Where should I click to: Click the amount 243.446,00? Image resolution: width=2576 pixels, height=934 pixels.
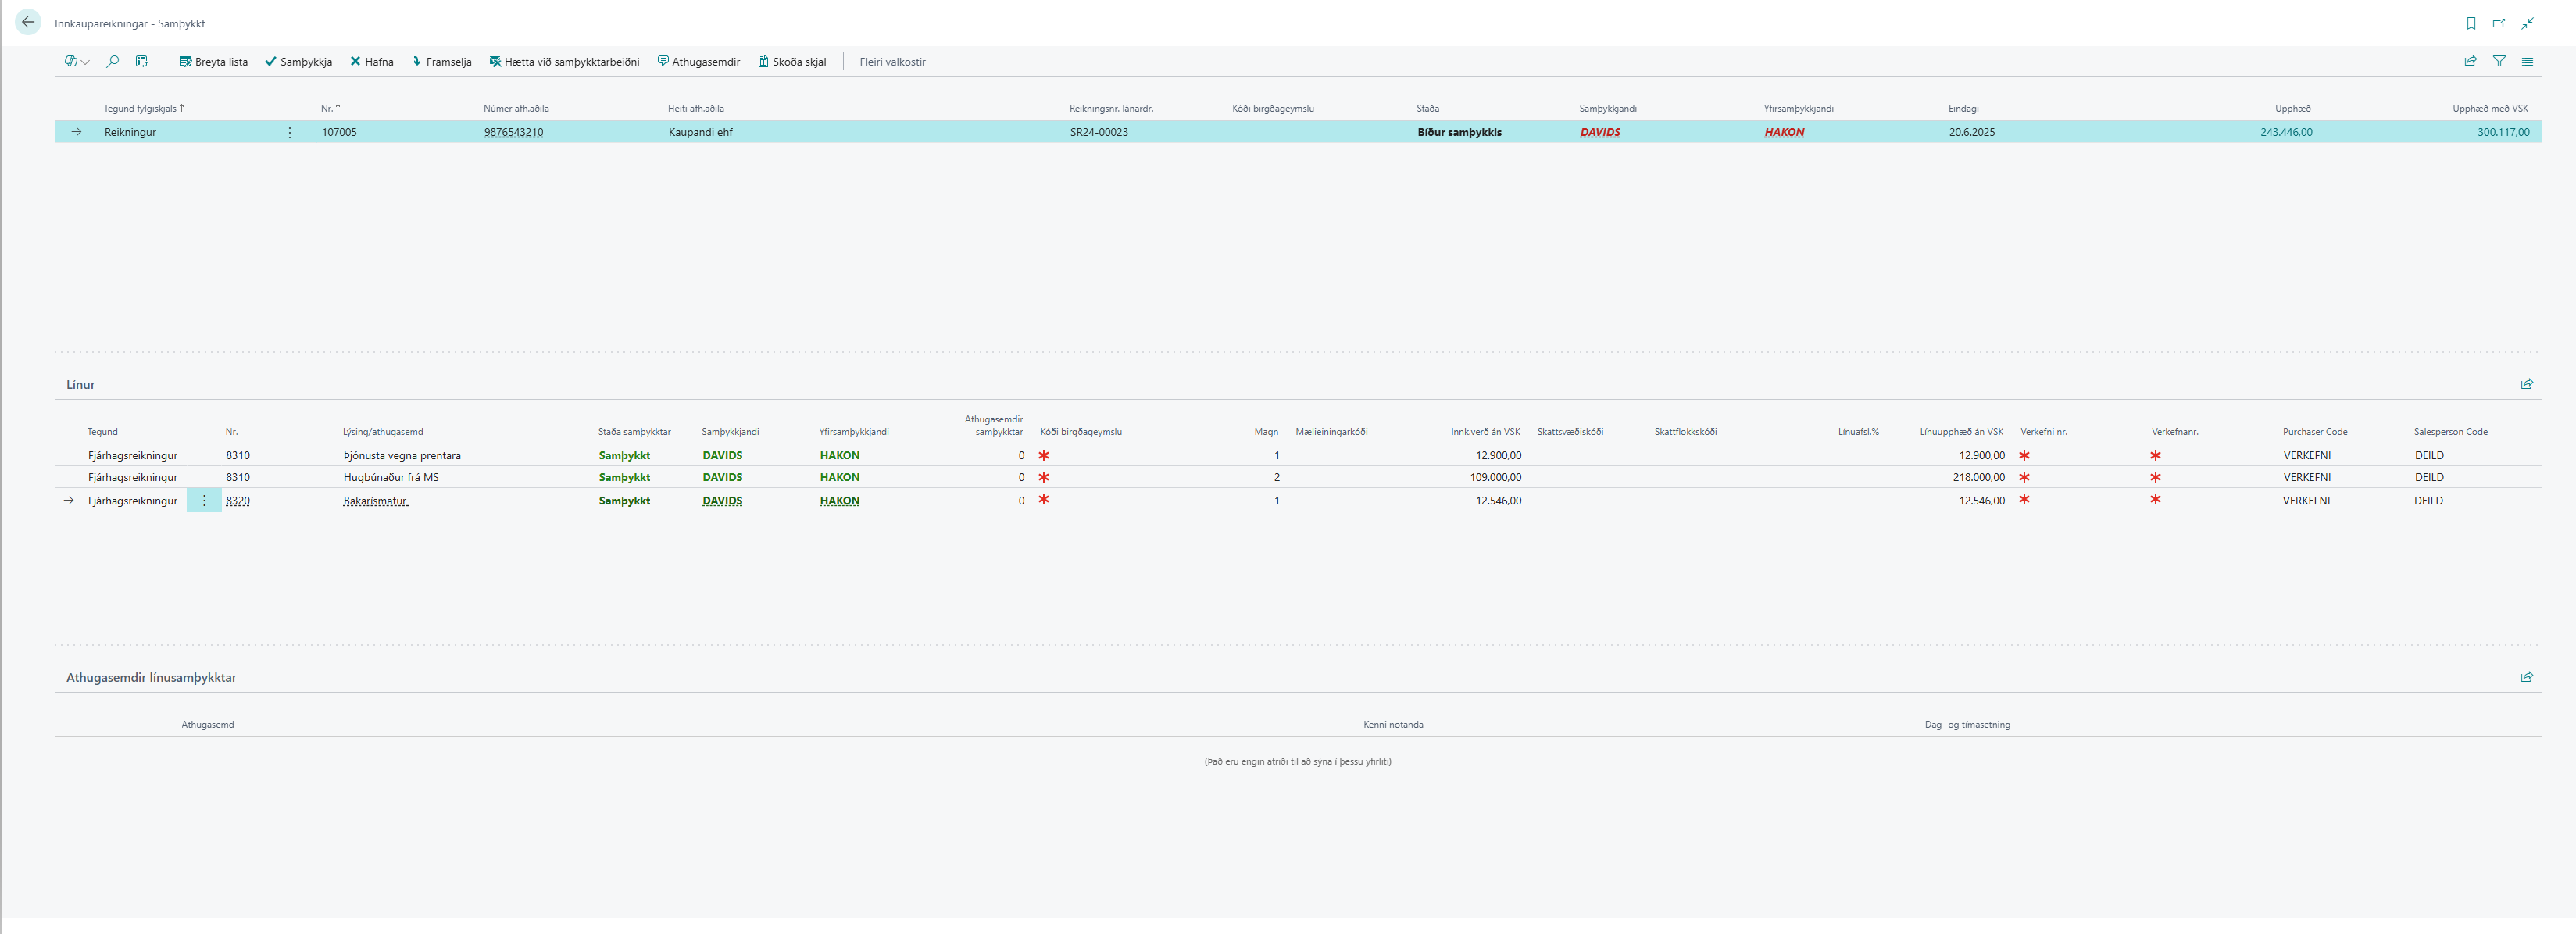(x=2286, y=132)
